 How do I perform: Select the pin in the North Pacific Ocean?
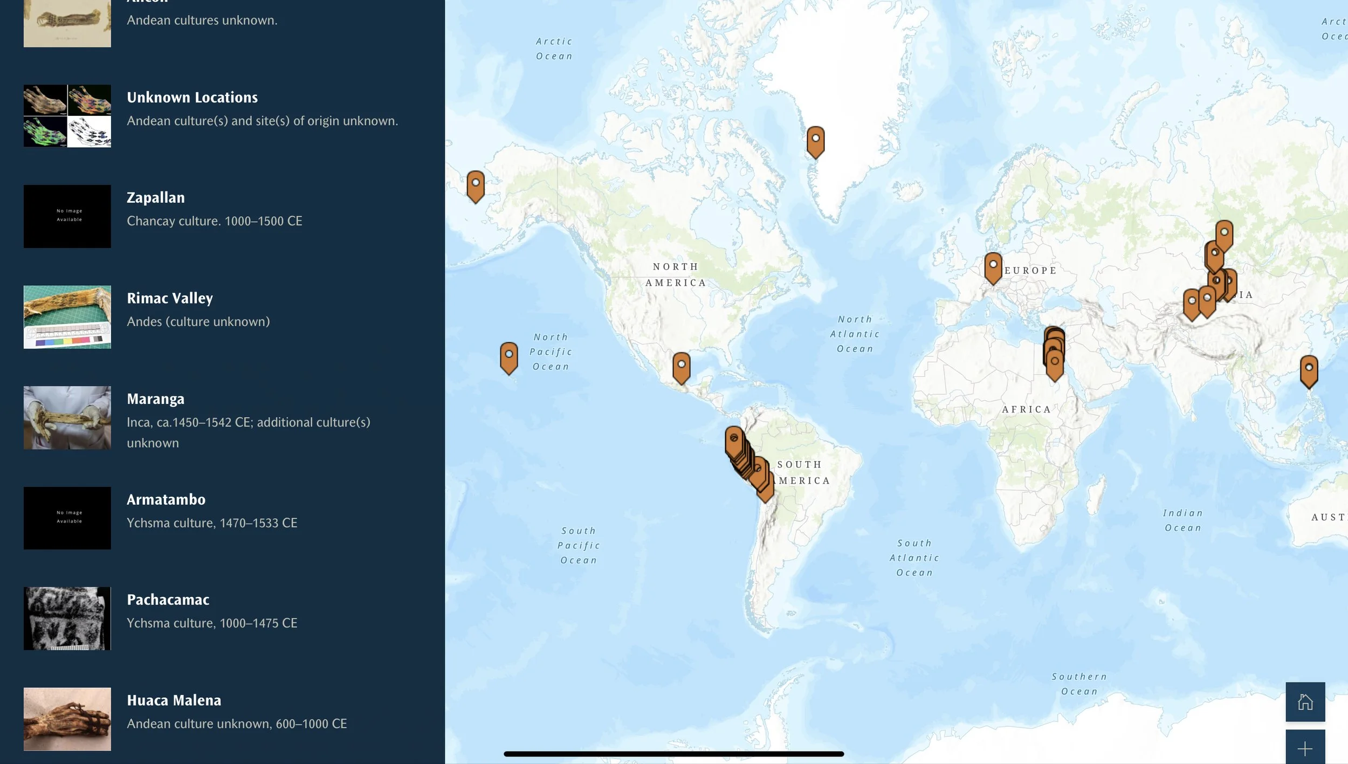[508, 356]
